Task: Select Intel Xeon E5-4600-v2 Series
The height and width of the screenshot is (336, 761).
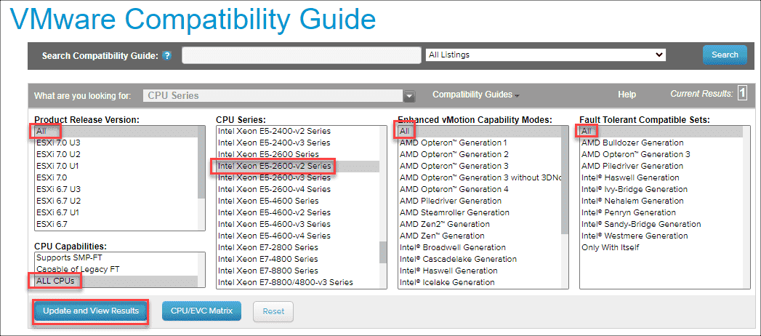Action: [x=297, y=212]
